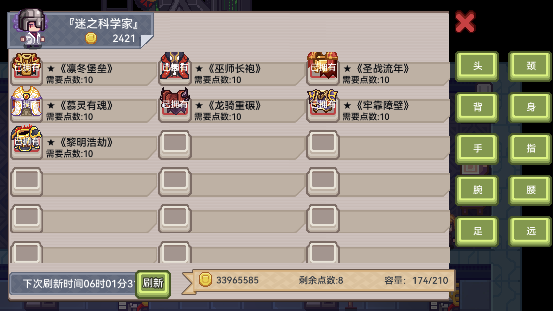Switch to the 头 equipment category
Viewport: 553px width, 311px height.
[477, 66]
